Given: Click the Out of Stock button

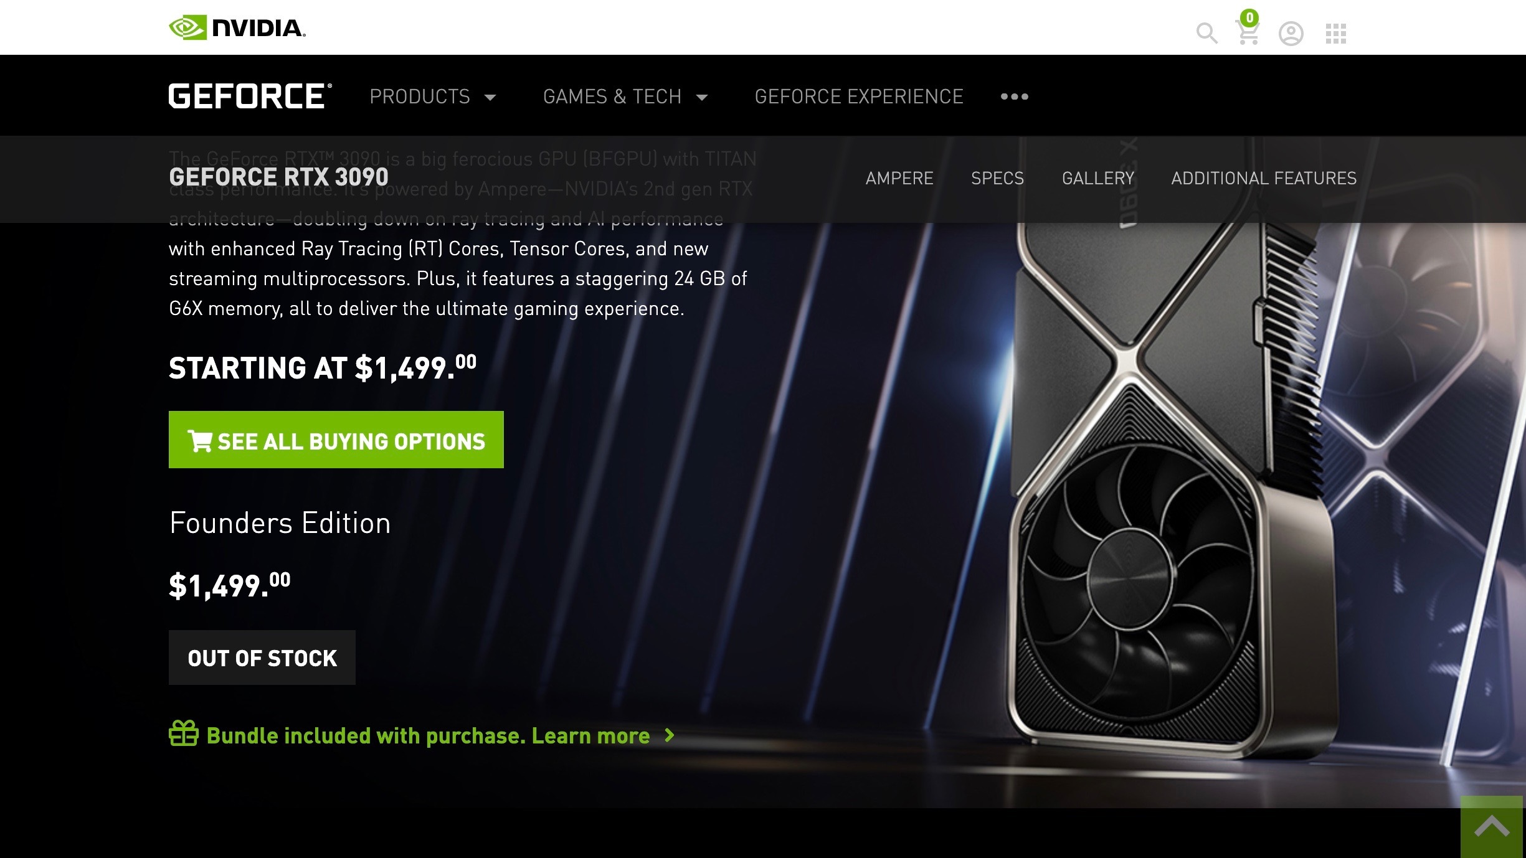Looking at the screenshot, I should coord(262,658).
